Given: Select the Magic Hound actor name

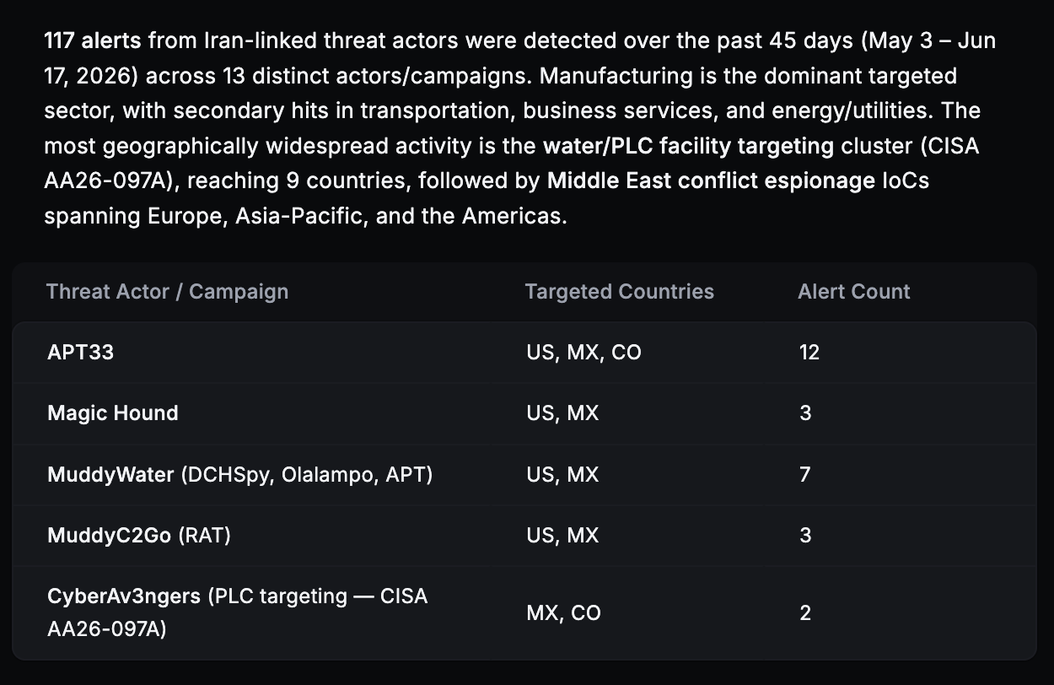Looking at the screenshot, I should tap(113, 413).
